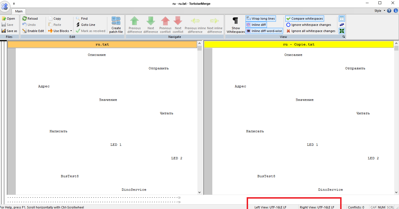Click 'Читать' in the right pane
The image size is (399, 209).
point(363,113)
